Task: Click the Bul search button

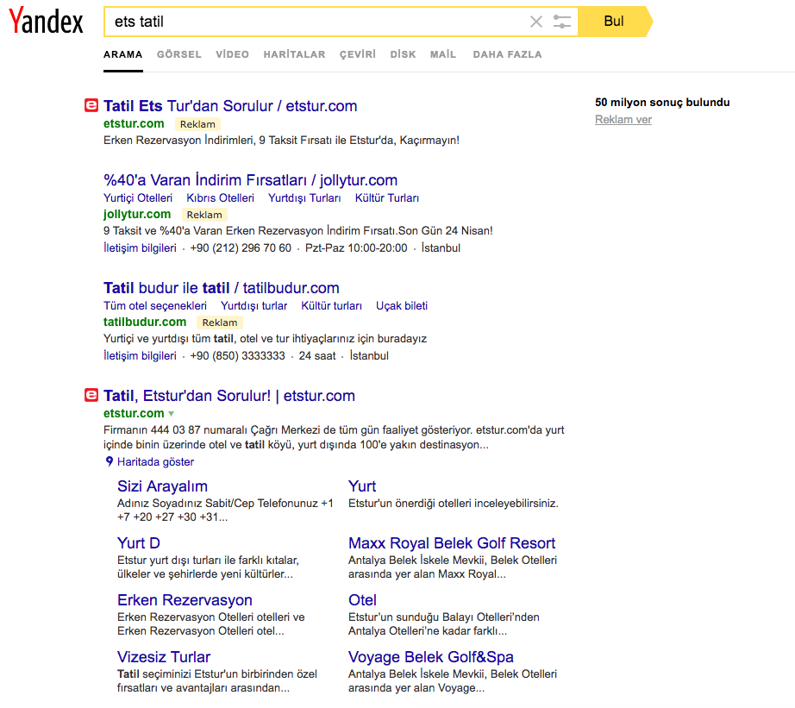Action: click(x=614, y=22)
